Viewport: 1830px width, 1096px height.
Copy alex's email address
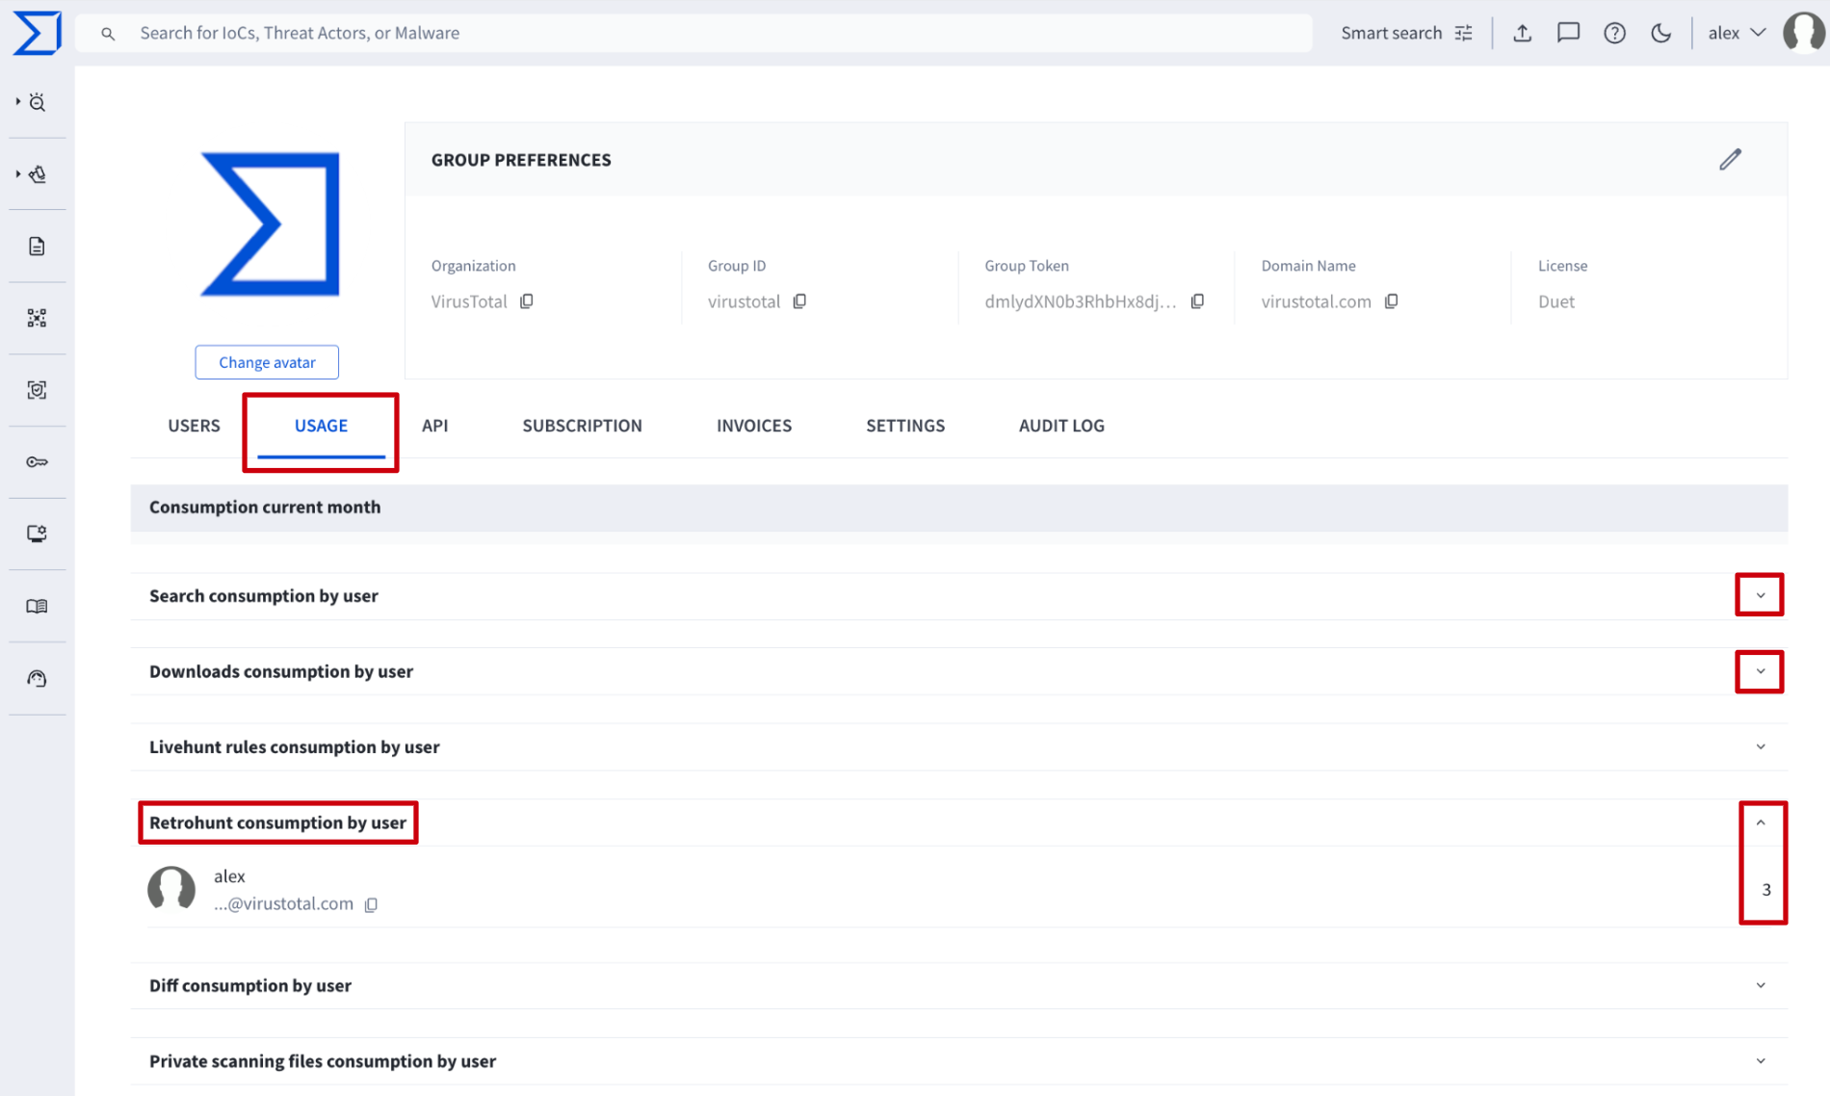(371, 904)
